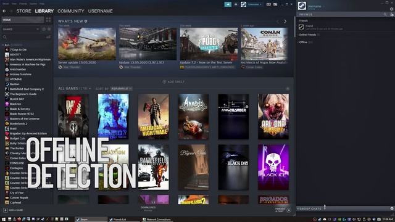Screen dimensions: 395x222
Task: Open the STORE tab
Action: [x=23, y=11]
